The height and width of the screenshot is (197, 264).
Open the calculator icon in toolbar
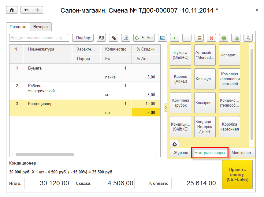pyautogui.click(x=199, y=38)
